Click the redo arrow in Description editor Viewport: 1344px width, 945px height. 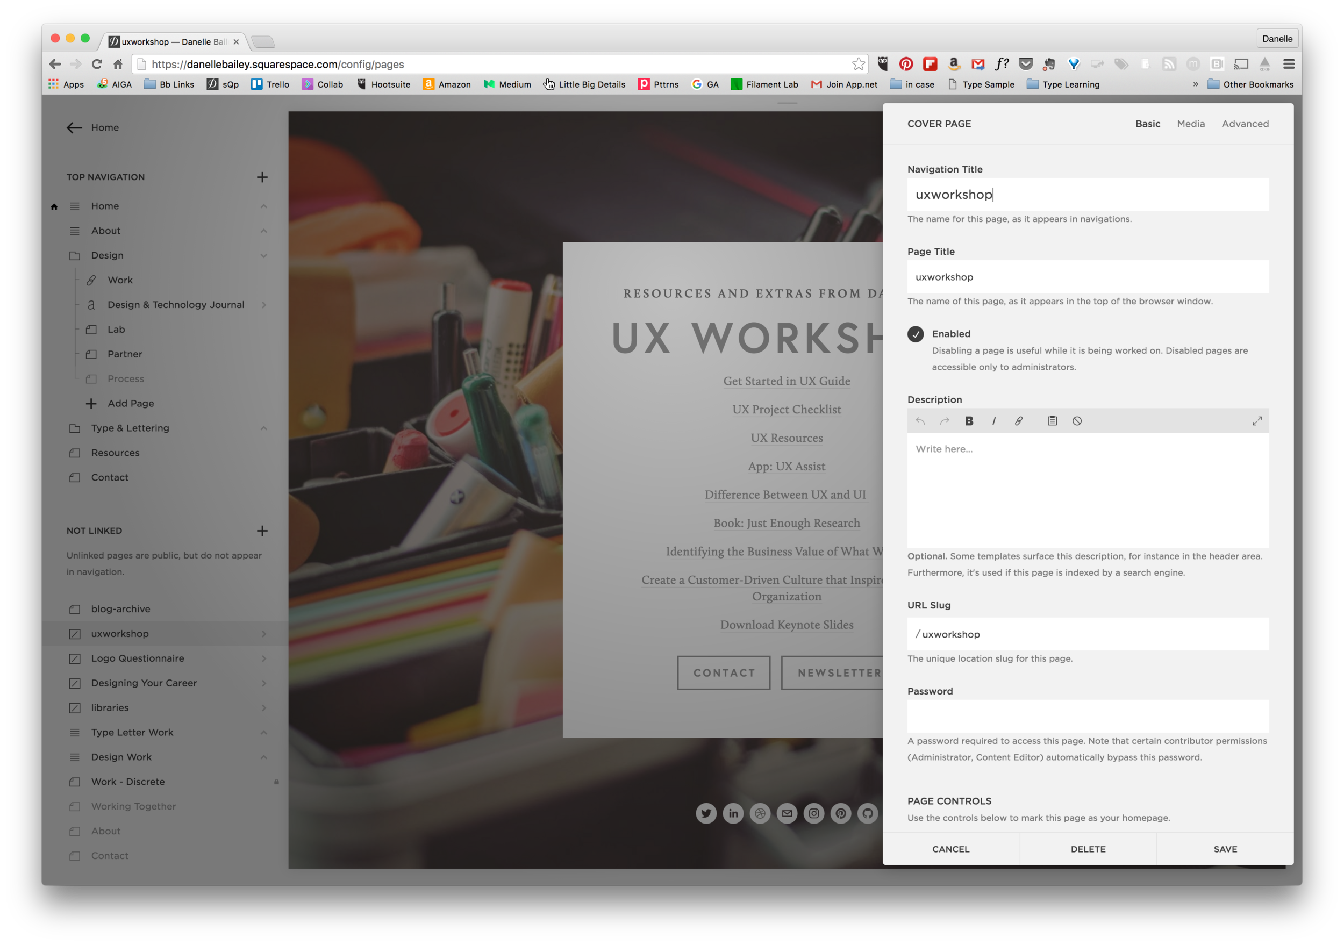[944, 421]
